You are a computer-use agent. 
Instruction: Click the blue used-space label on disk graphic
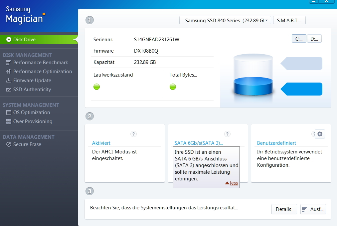point(301,89)
